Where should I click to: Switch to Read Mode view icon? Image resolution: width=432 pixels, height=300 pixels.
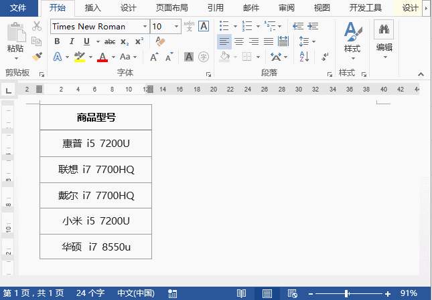242,293
